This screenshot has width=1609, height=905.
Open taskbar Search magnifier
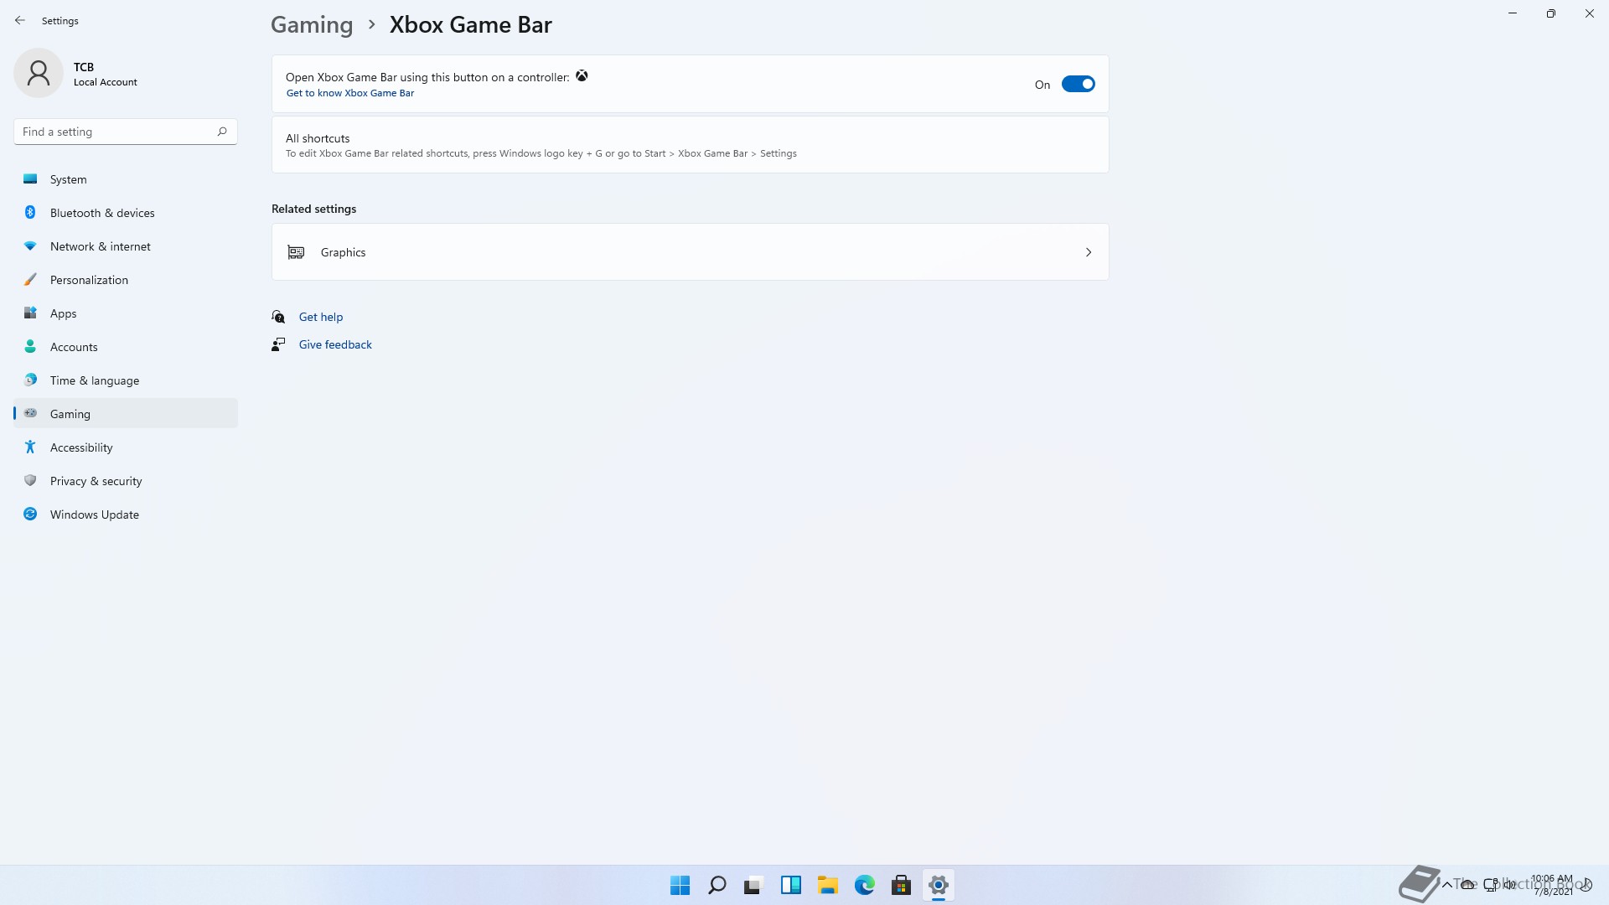[717, 885]
